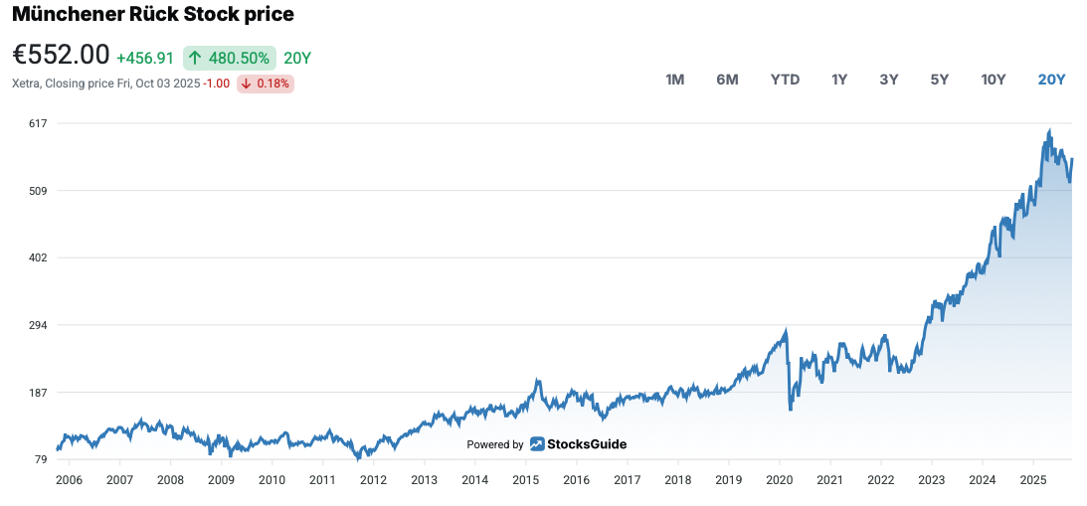The height and width of the screenshot is (506, 1087).
Task: Click the 2020 x-axis year label
Action: 779,479
